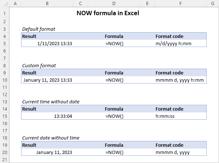The height and width of the screenshot is (163, 219).
Task: Select row 2 header
Action: (x=5, y=22)
